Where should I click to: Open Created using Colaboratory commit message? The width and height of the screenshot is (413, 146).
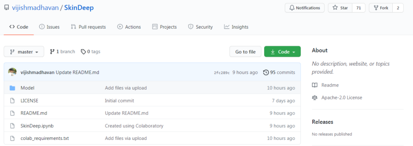coord(134,125)
